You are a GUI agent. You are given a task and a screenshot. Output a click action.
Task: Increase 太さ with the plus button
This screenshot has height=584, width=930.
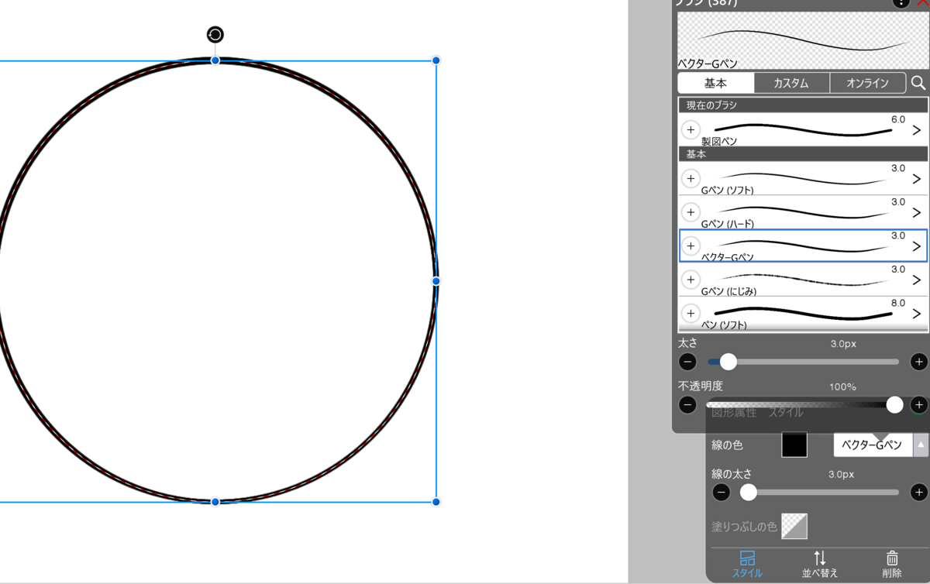pyautogui.click(x=919, y=362)
